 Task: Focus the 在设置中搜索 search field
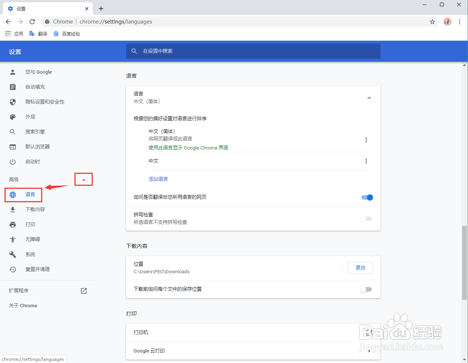click(x=253, y=51)
